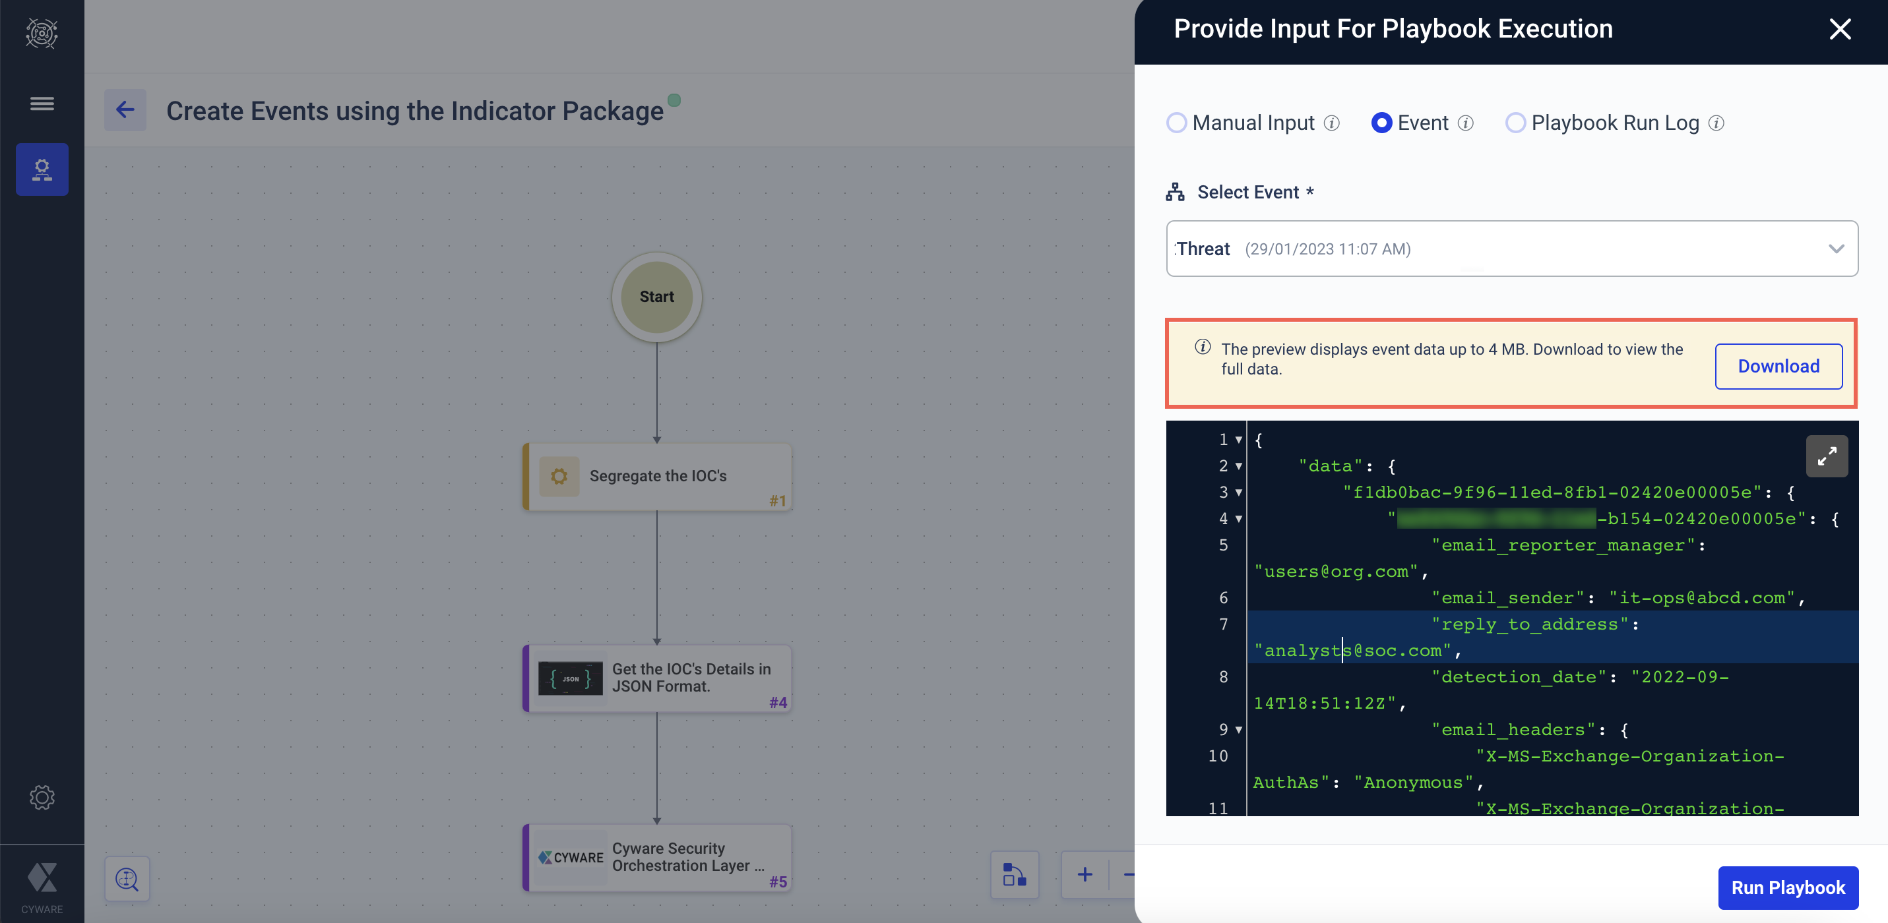This screenshot has height=923, width=1888.
Task: Zoom in canvas with plus icon
Action: pos(1085,874)
